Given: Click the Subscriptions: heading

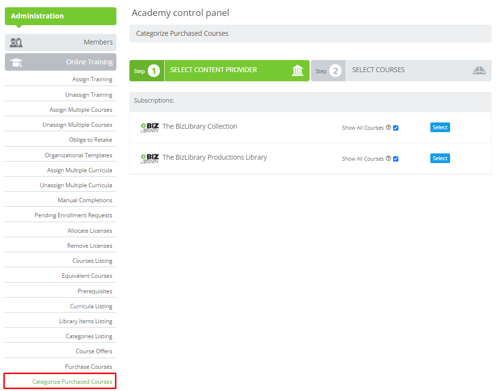Looking at the screenshot, I should point(154,101).
